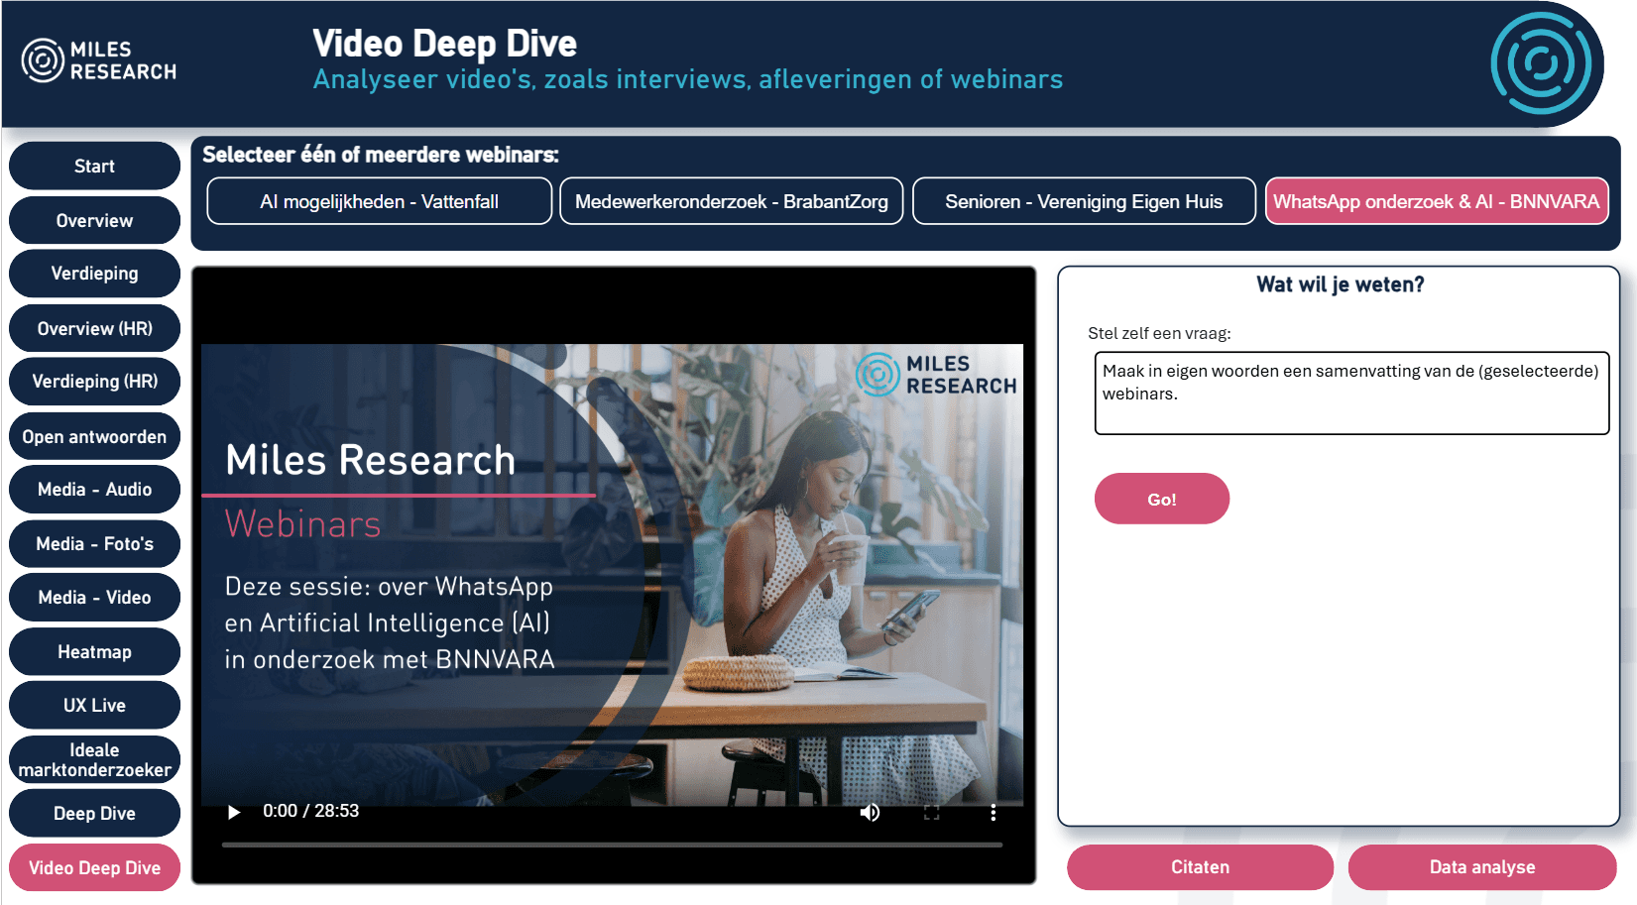Select webinar AI mogelijkheden - Vattenfall
The image size is (1637, 905).
(x=379, y=201)
